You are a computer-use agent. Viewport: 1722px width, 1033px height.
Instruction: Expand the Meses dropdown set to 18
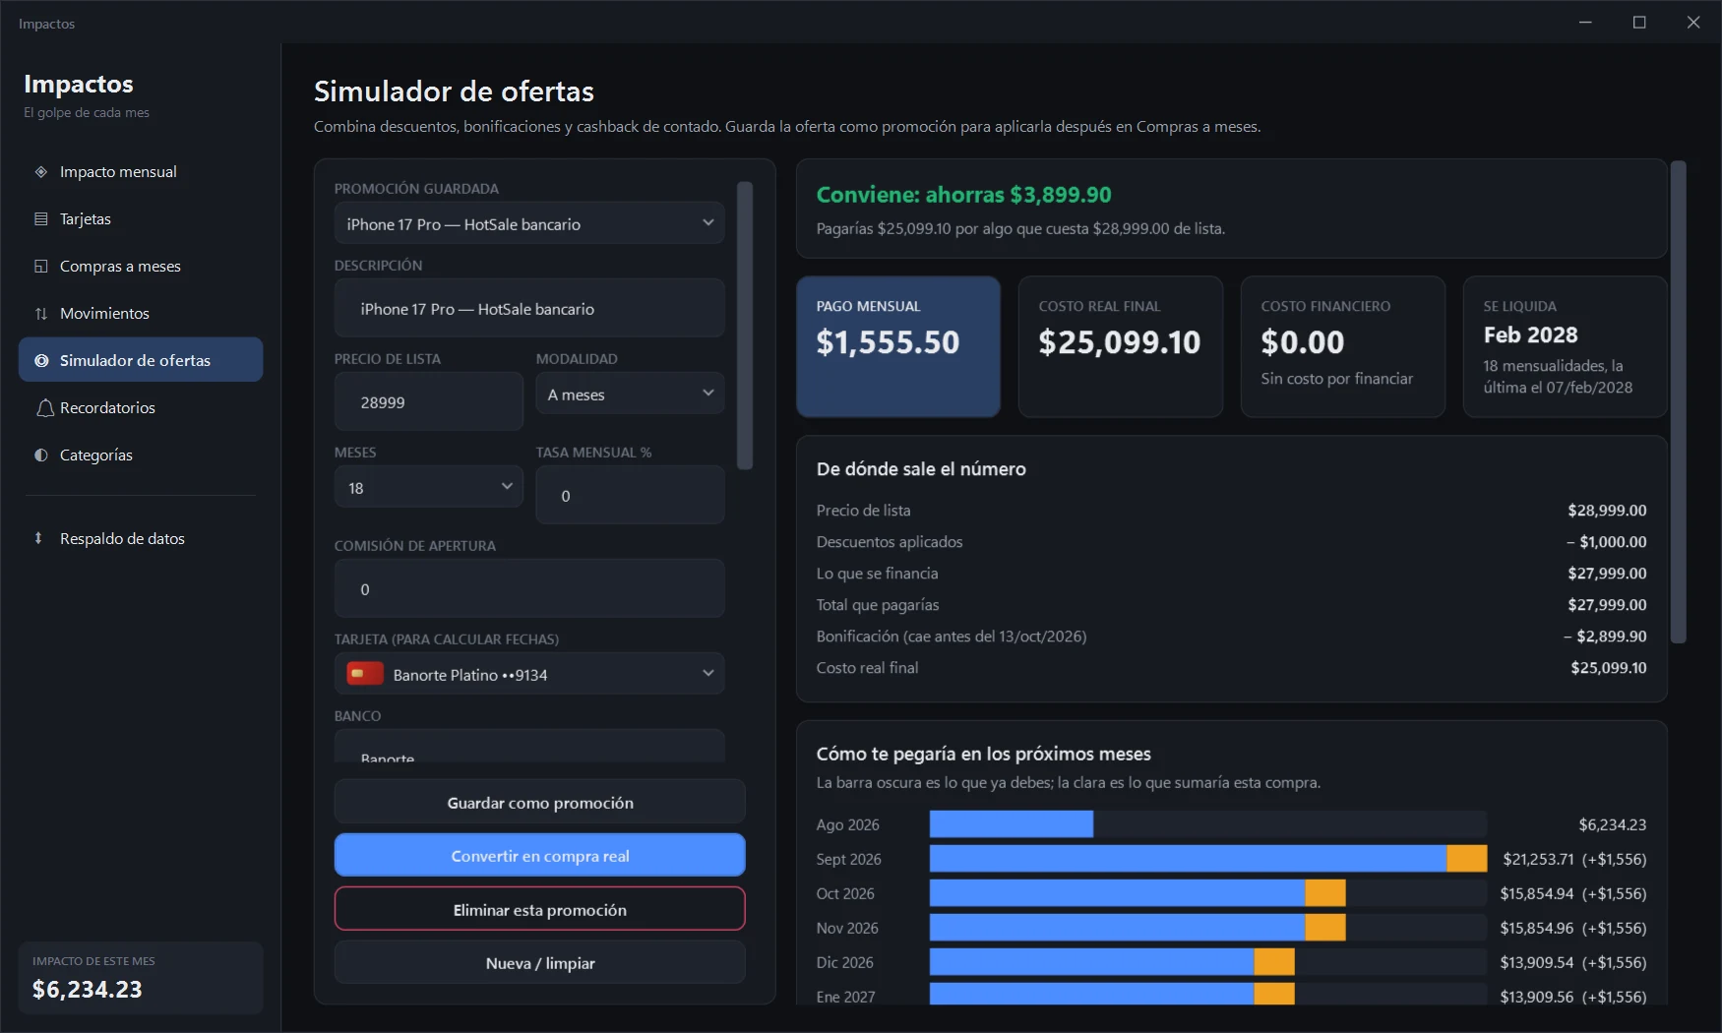[x=428, y=487]
